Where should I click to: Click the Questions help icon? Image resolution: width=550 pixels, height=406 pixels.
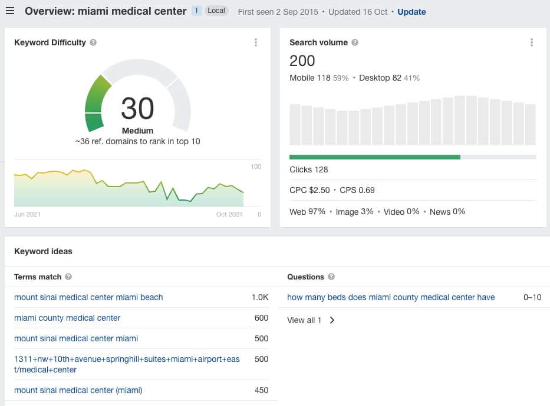(331, 277)
